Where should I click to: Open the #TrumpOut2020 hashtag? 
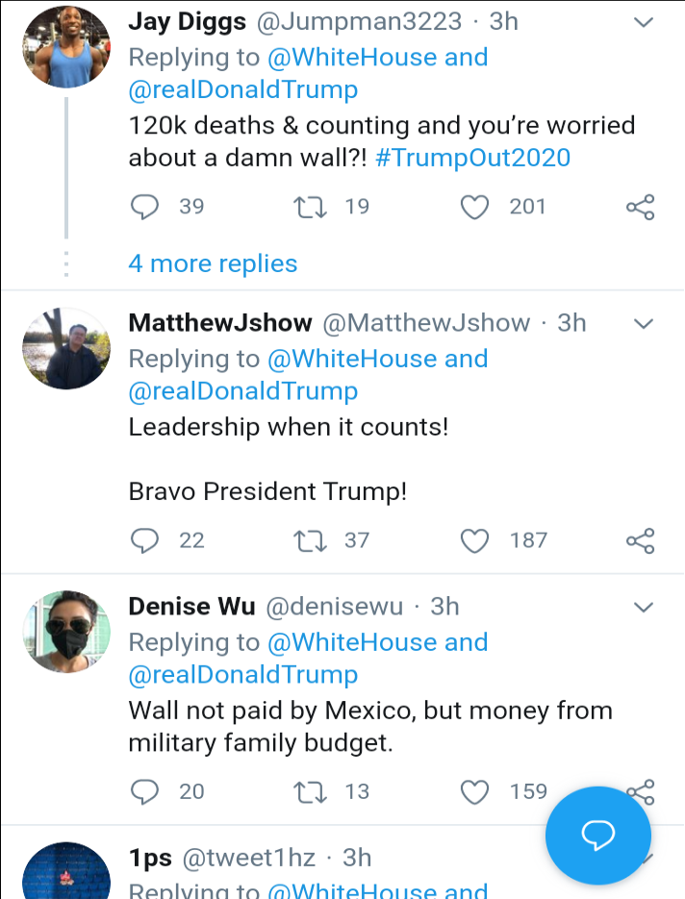click(x=471, y=158)
